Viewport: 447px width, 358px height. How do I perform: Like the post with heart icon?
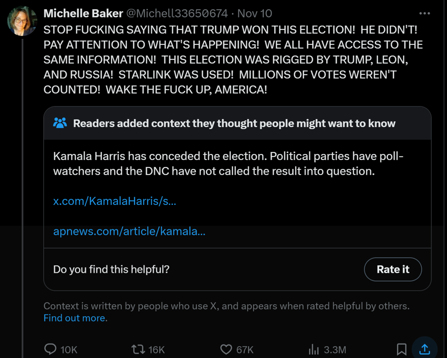[226, 349]
